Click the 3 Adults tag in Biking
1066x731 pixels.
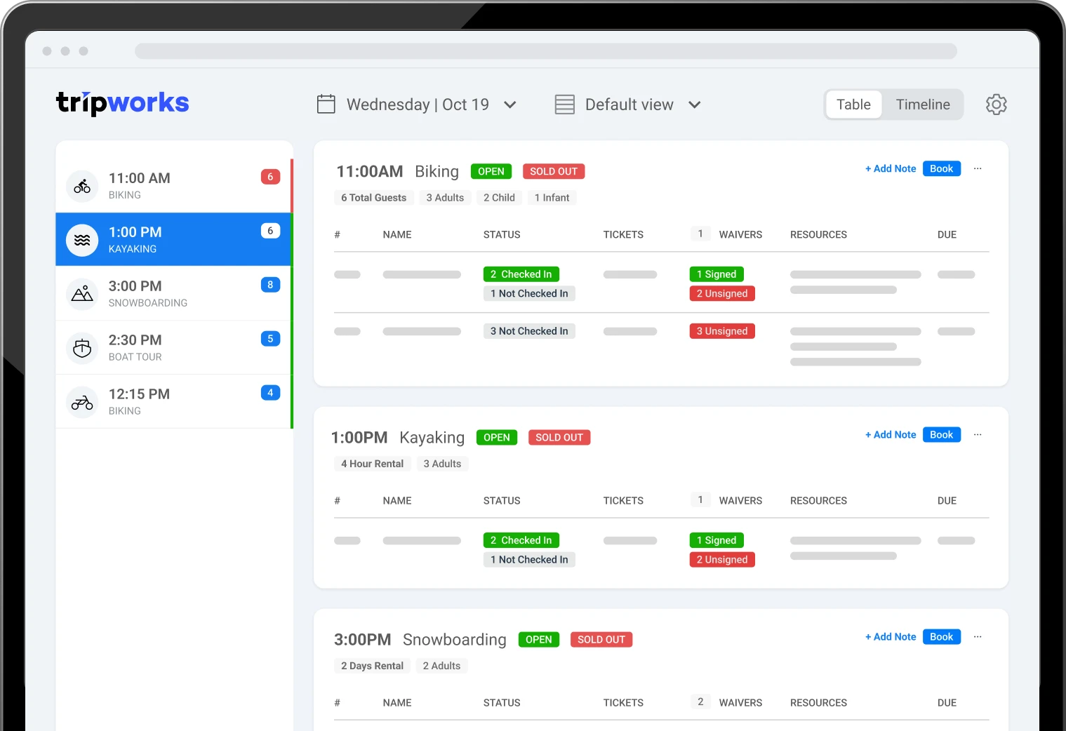point(445,198)
